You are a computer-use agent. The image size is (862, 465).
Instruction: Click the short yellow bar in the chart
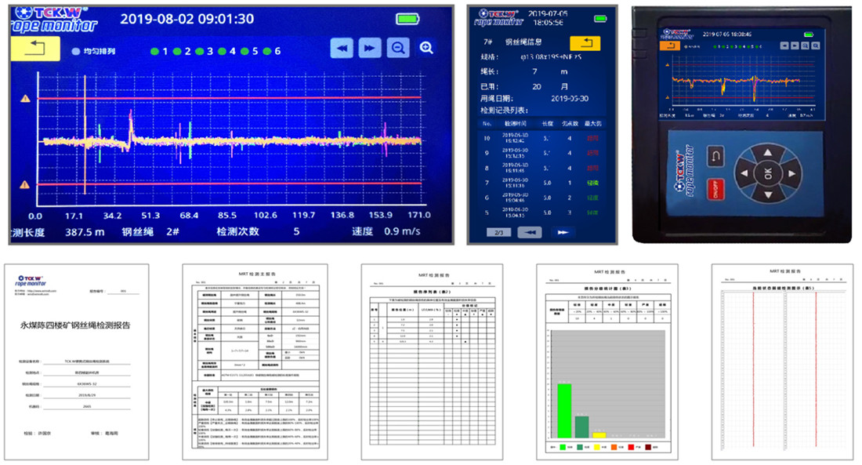click(x=599, y=434)
